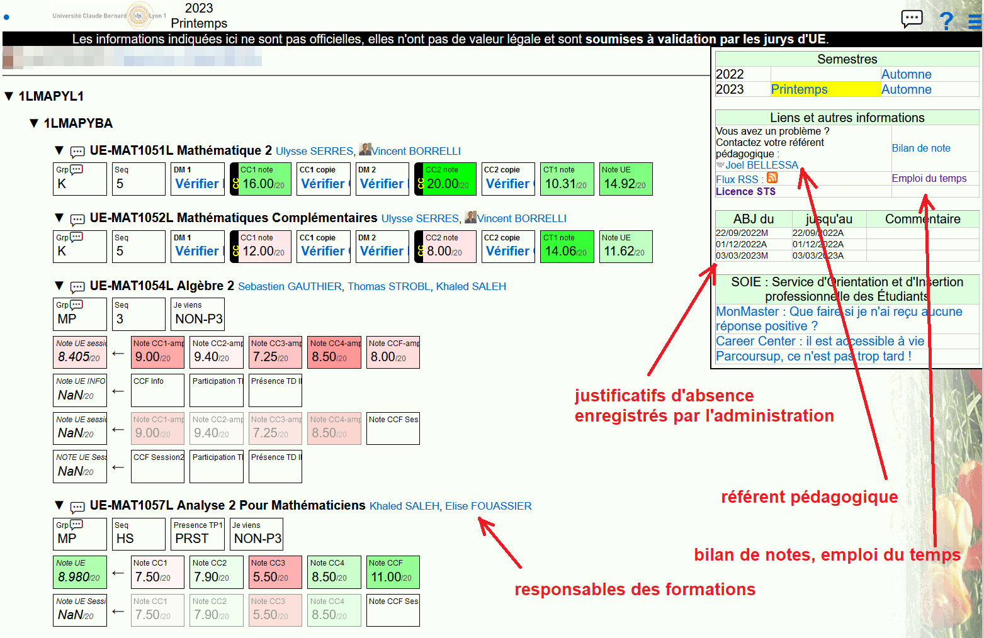Collapse the 1LMAPYL1 tree section
The height and width of the screenshot is (638, 984).
pyautogui.click(x=9, y=96)
